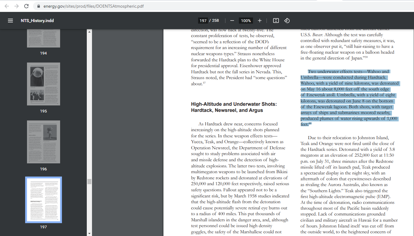Click the highlighted page 197 thumbnail
The height and width of the screenshot is (236, 414).
pos(44,200)
